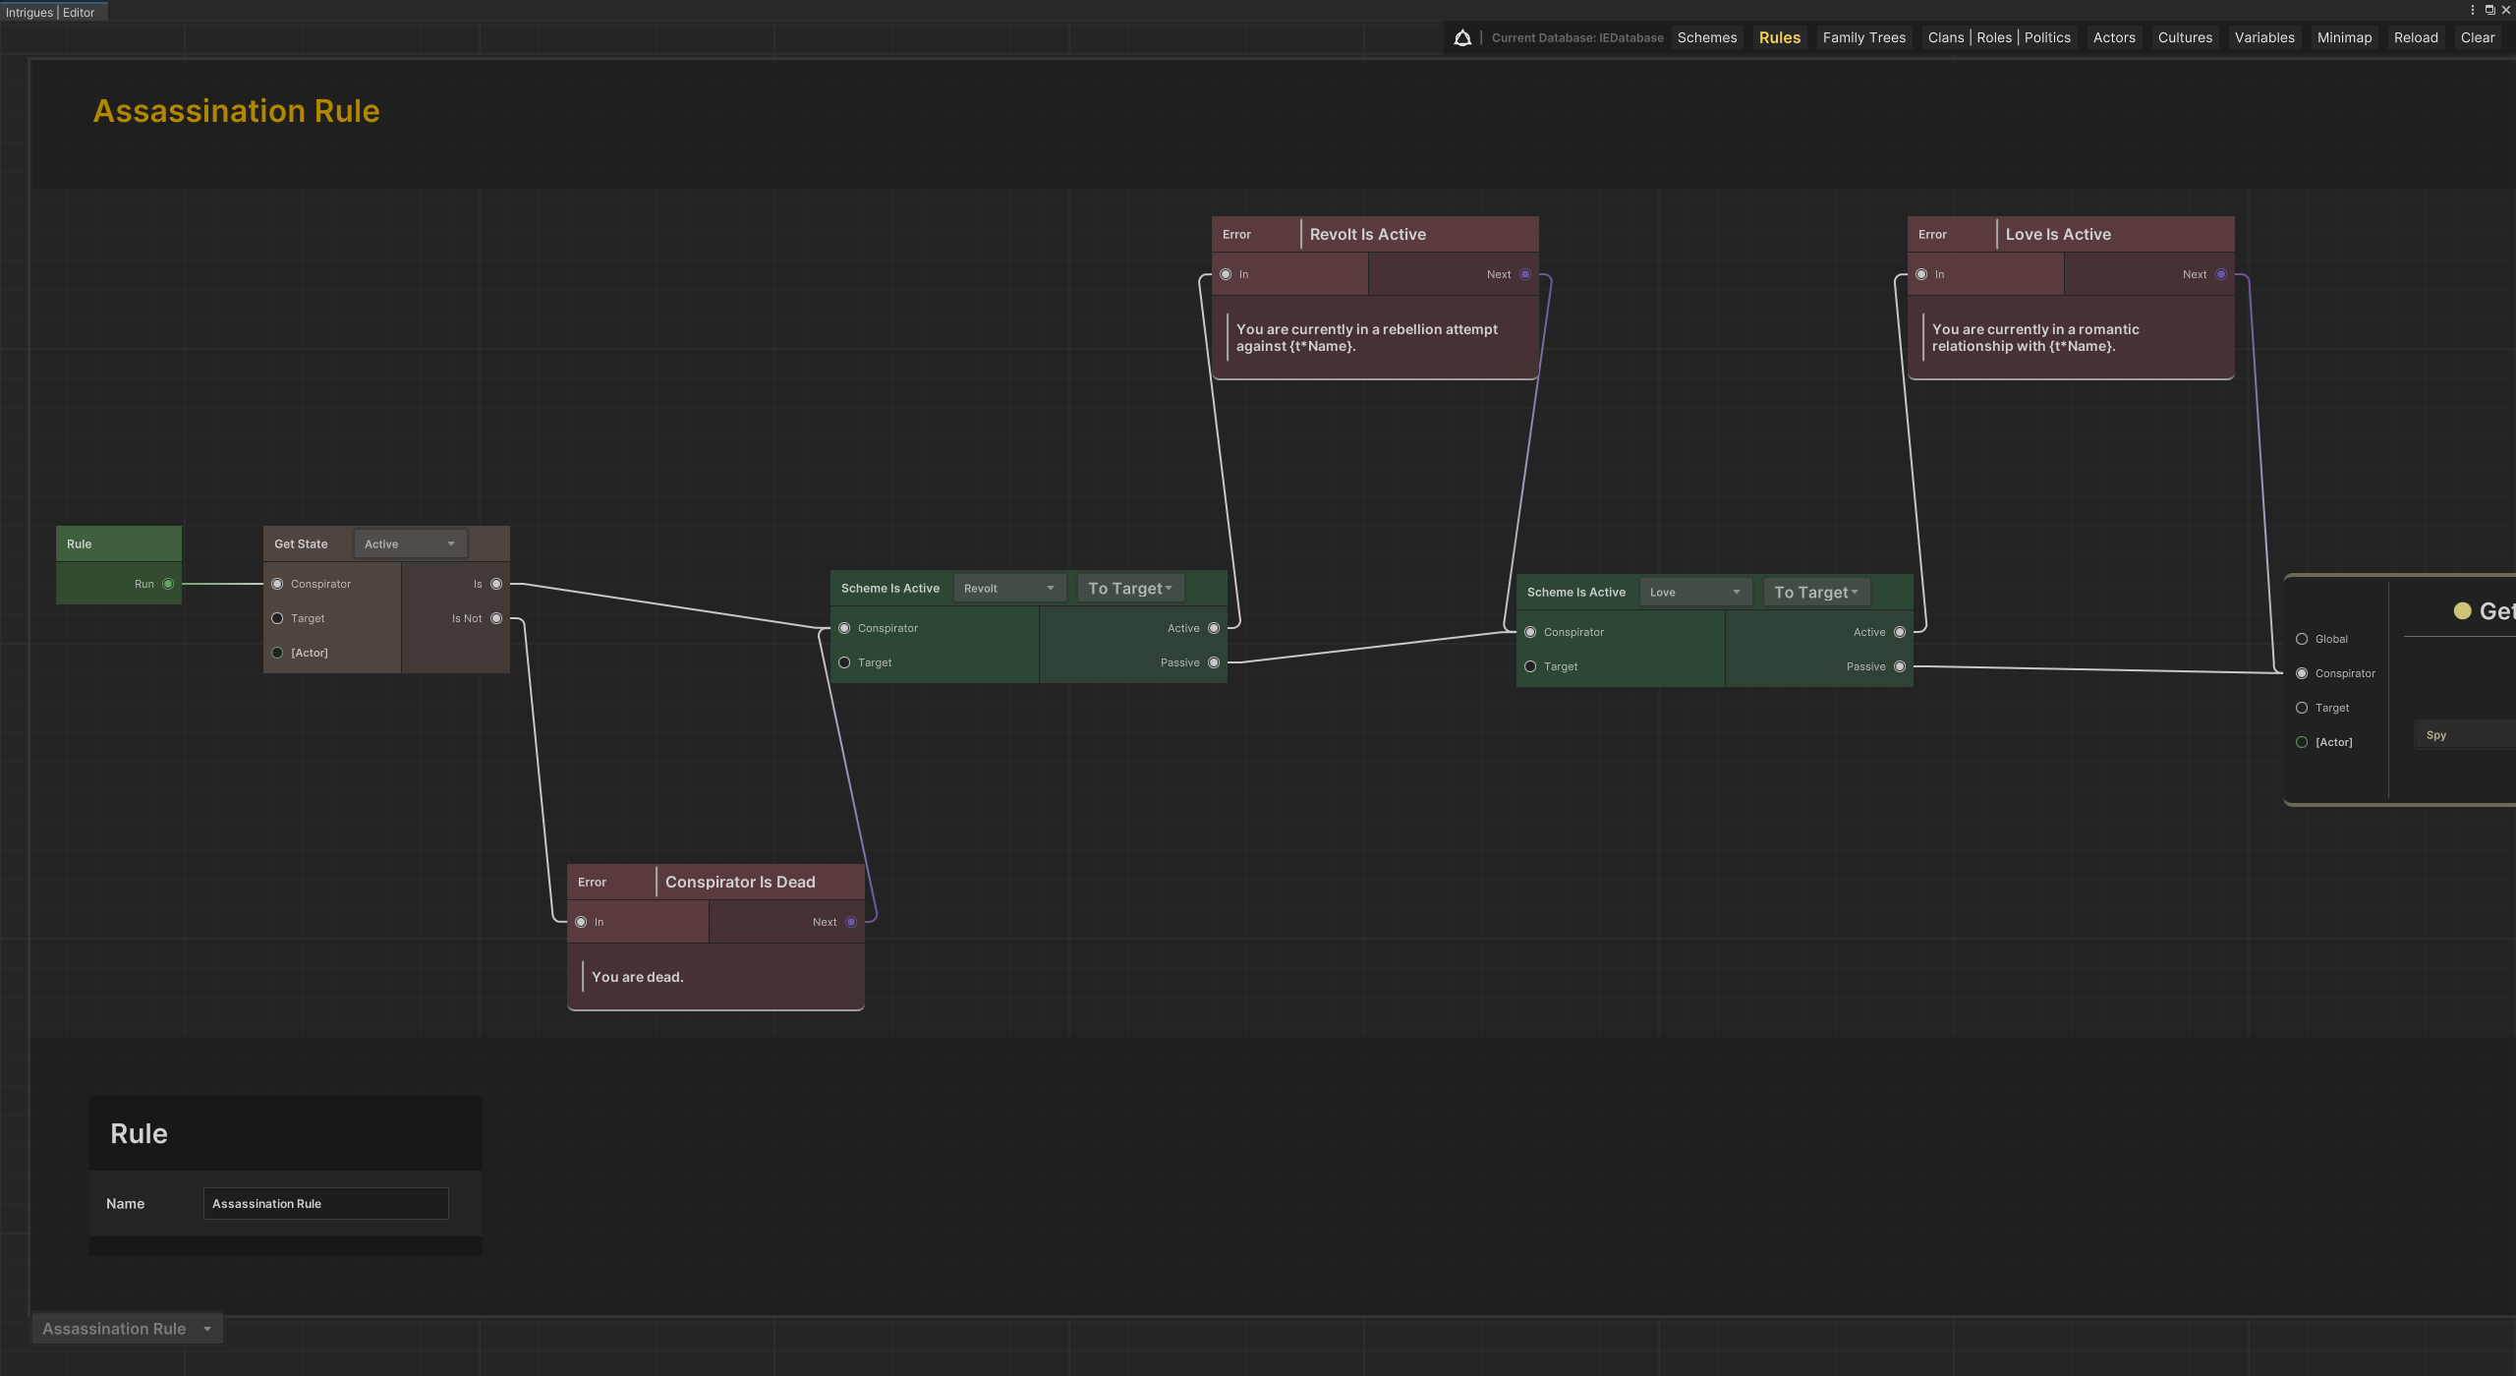2516x1376 pixels.
Task: Switch to the Family Trees tab
Action: click(1863, 37)
